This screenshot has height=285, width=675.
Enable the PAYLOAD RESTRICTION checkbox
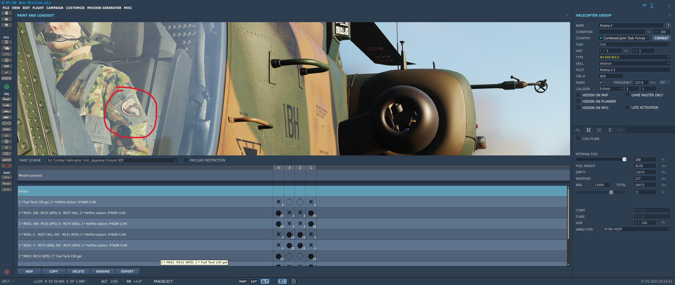[x=186, y=160]
